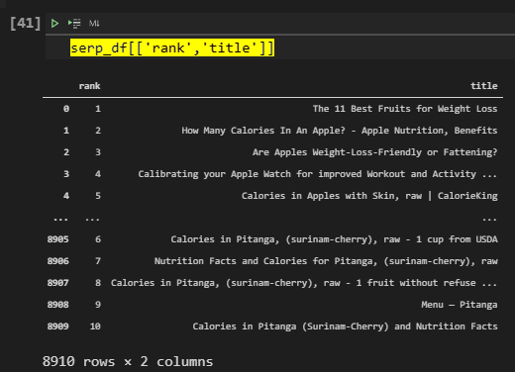Click title of row 8905 ending 'from USDA'
Viewport: 515px width, 372px height.
click(334, 239)
